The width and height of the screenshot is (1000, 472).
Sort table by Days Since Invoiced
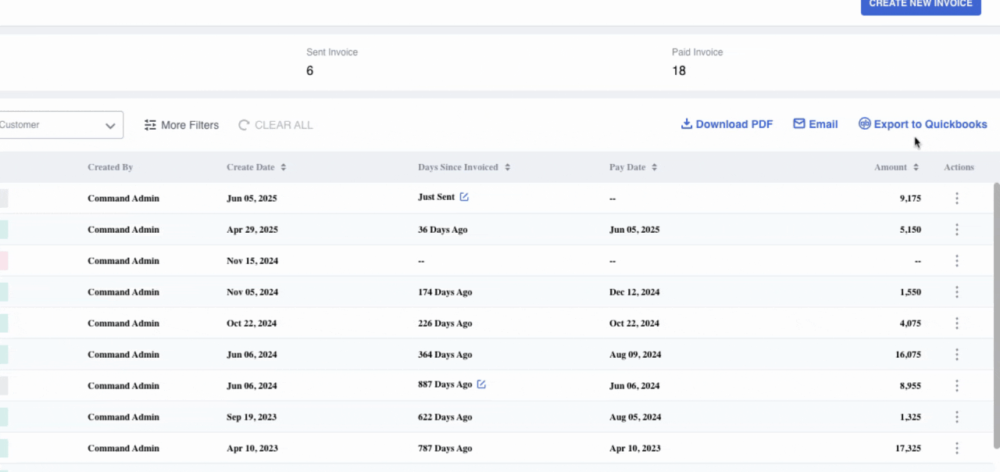pos(464,167)
